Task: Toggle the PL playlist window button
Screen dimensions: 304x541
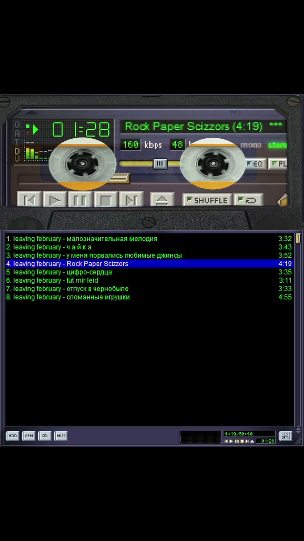Action: point(279,164)
